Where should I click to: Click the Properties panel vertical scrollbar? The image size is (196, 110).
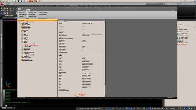pos(105,59)
